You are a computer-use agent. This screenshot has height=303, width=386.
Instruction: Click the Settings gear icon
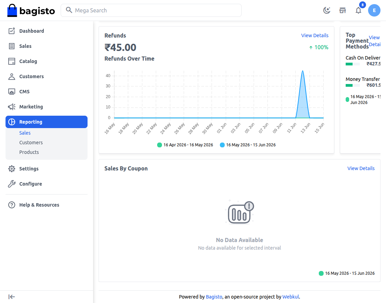coord(12,169)
